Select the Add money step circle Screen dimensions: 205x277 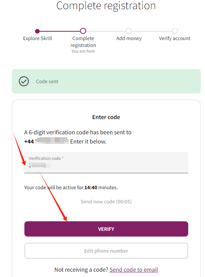[x=129, y=31]
